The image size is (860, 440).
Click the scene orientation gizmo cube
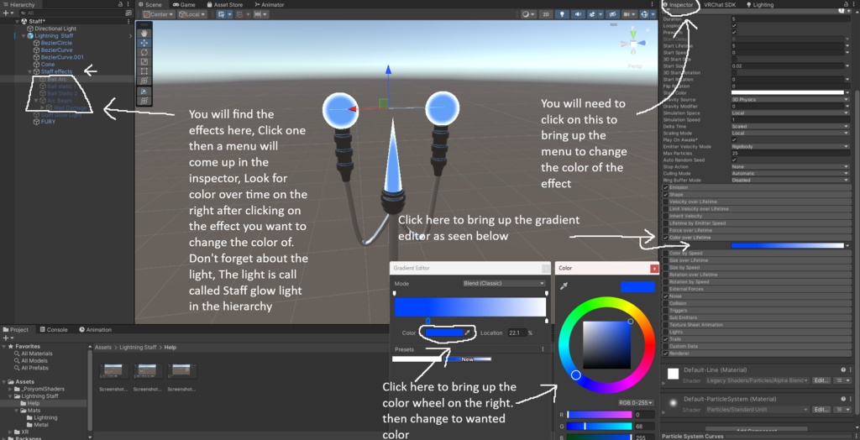633,44
